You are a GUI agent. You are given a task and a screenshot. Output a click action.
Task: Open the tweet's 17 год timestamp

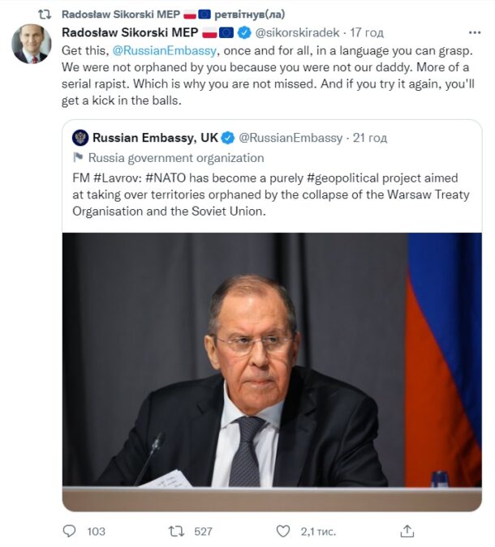(x=366, y=33)
